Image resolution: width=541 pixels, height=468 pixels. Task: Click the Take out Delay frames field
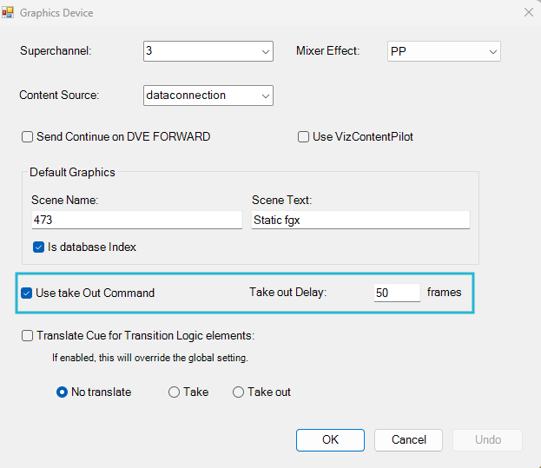tap(397, 293)
